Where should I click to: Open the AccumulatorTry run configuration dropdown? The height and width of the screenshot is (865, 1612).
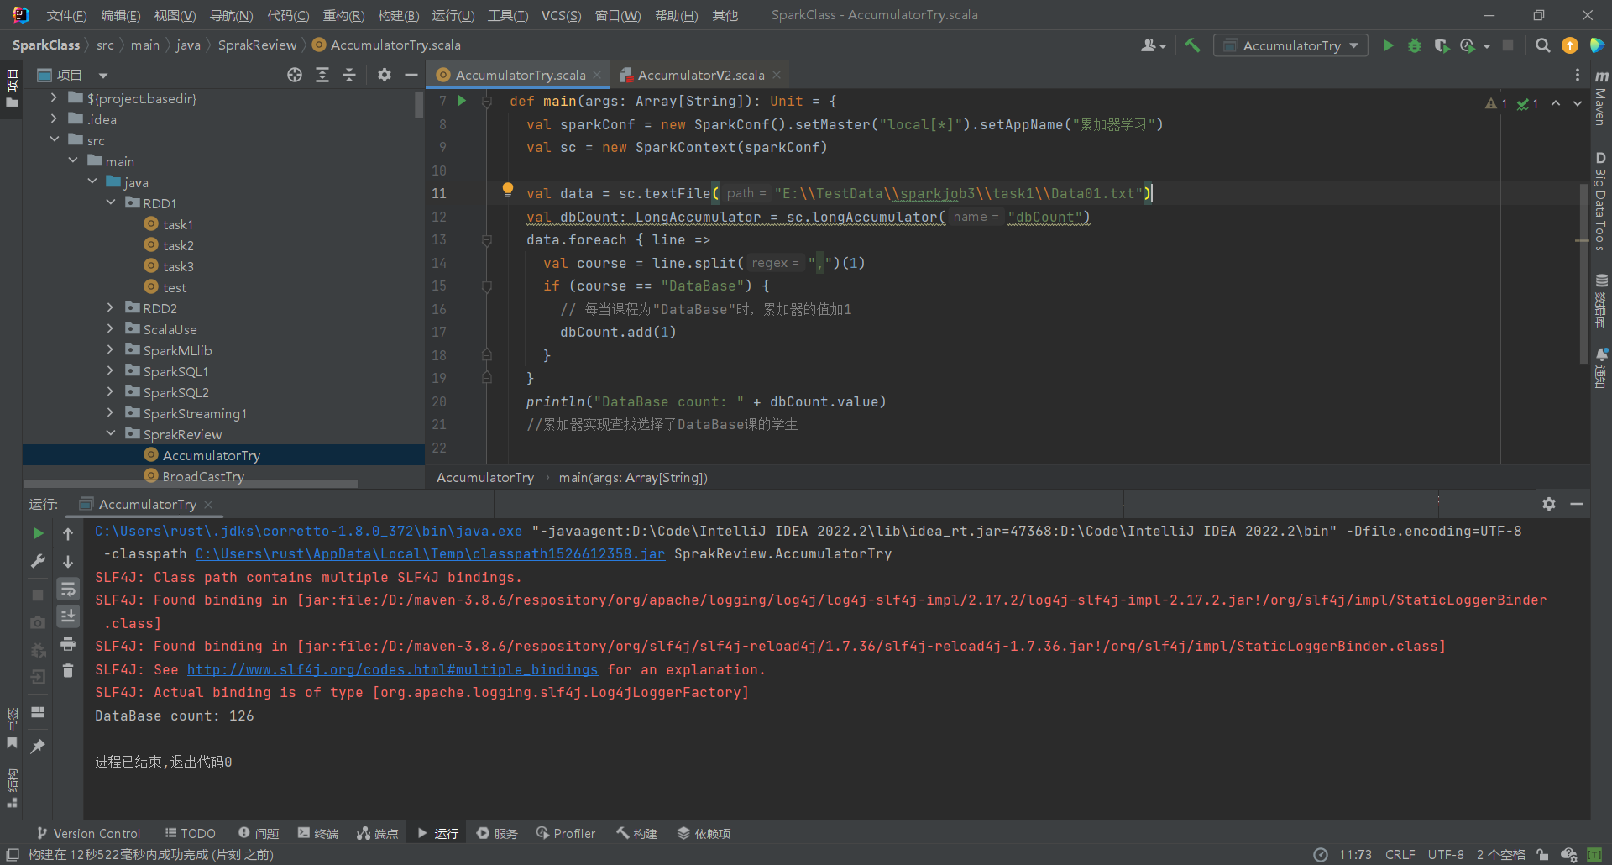point(1290,45)
